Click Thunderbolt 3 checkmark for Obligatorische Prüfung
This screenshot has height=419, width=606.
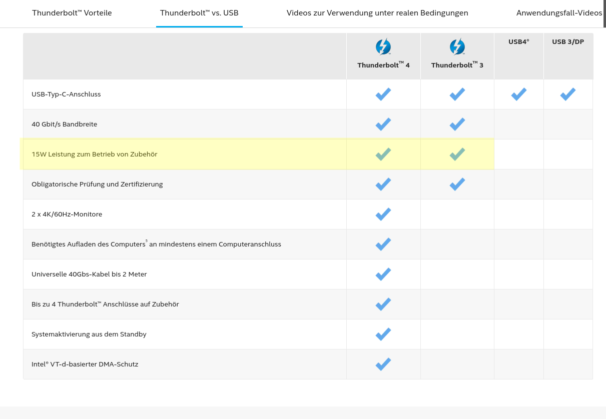tap(457, 184)
